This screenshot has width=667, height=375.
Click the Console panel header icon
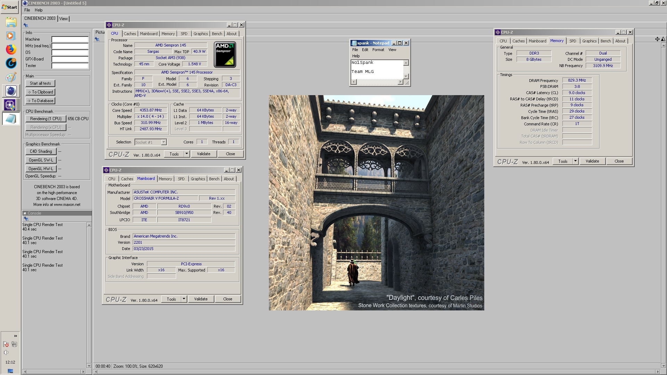click(25, 213)
